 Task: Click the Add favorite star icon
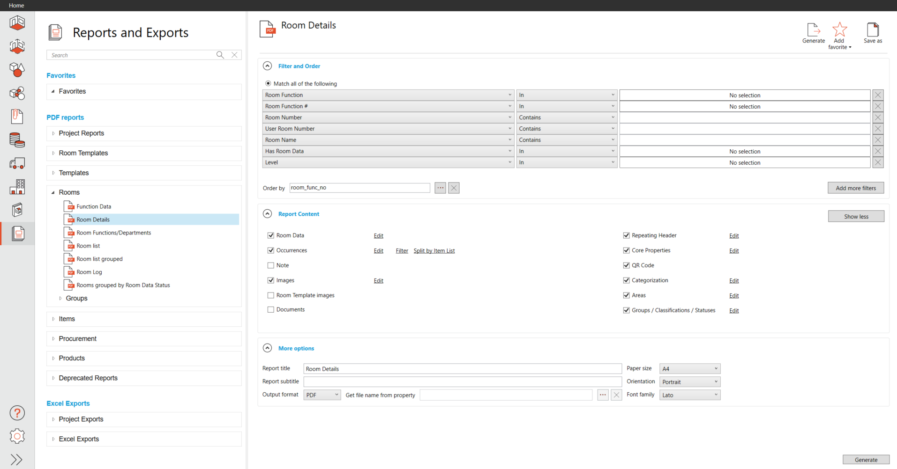click(839, 30)
